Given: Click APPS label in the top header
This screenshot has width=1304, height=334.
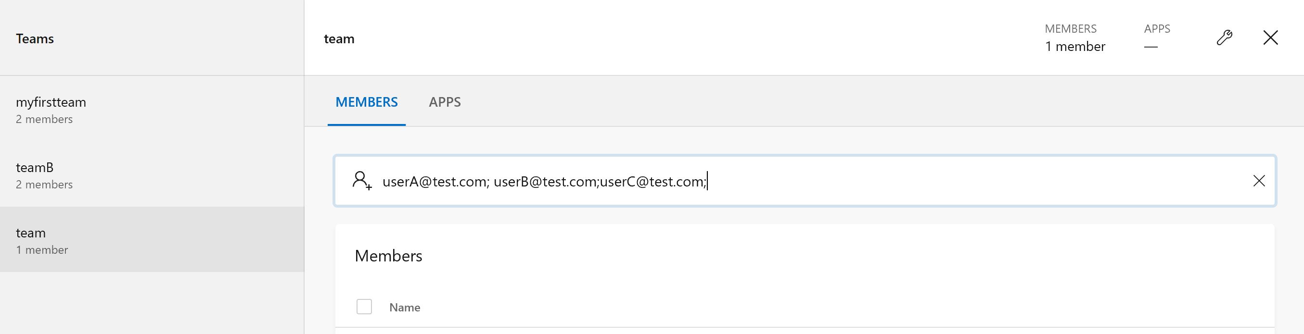Looking at the screenshot, I should pyautogui.click(x=1158, y=29).
